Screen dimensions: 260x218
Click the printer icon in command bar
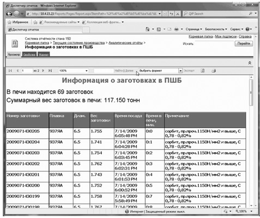(176, 29)
